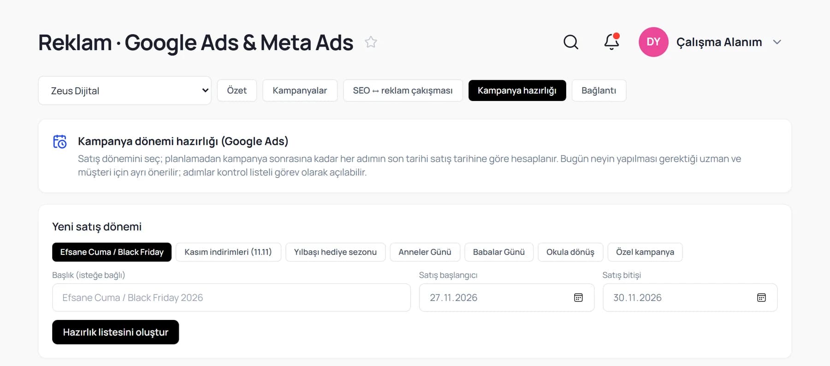Select the Kampanya hazırlığı tab
The height and width of the screenshot is (366, 830).
coord(517,90)
